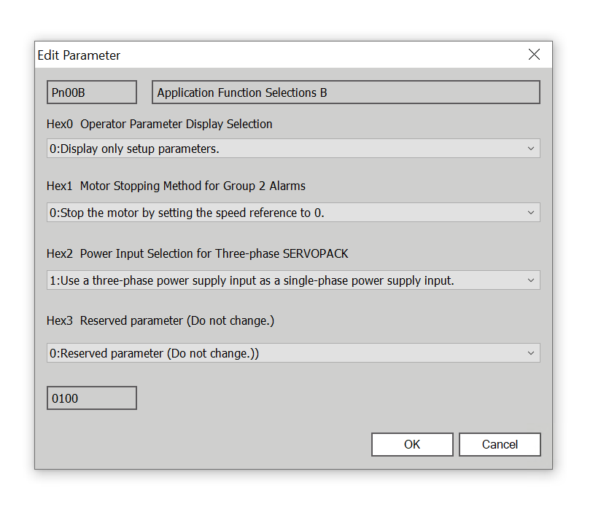Click the Hex2 dropdown arrow chevron

pyautogui.click(x=530, y=280)
